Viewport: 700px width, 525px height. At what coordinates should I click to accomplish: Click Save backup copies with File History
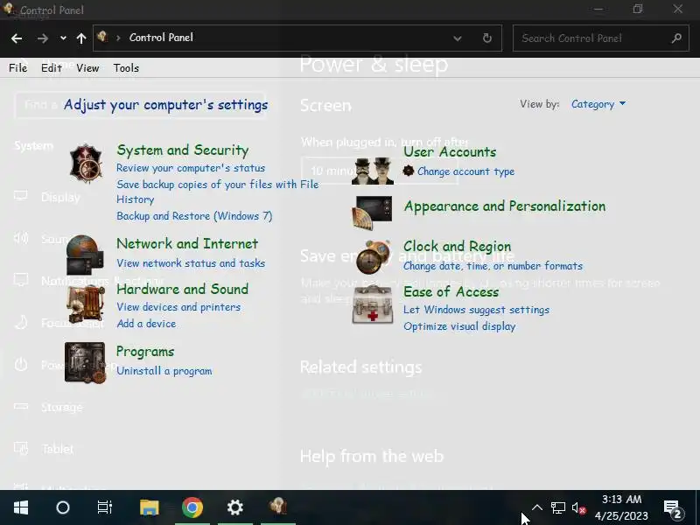click(x=217, y=192)
